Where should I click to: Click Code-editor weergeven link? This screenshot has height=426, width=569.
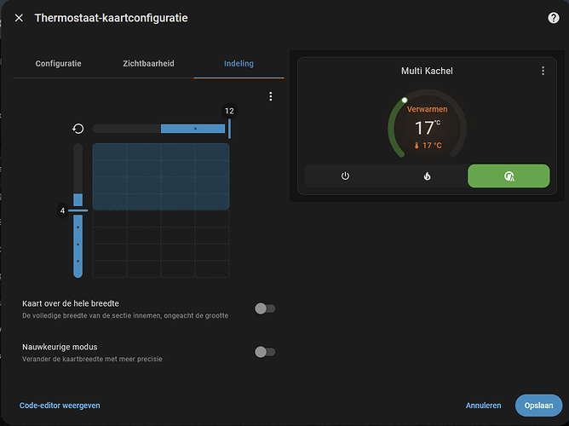(x=60, y=406)
